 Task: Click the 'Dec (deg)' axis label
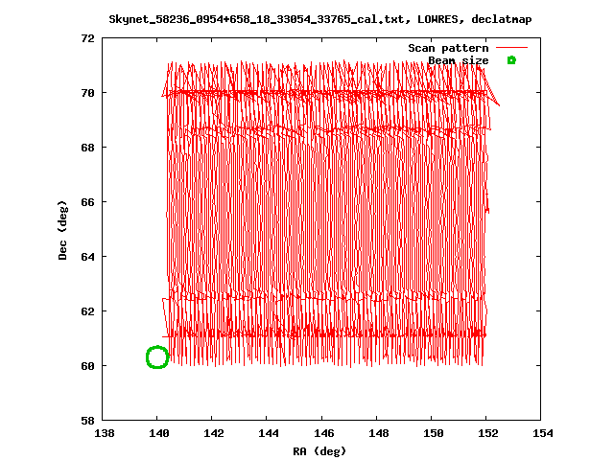[x=62, y=230]
